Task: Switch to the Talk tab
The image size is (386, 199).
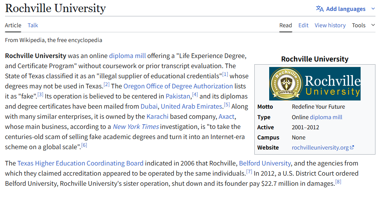Action: (x=33, y=25)
